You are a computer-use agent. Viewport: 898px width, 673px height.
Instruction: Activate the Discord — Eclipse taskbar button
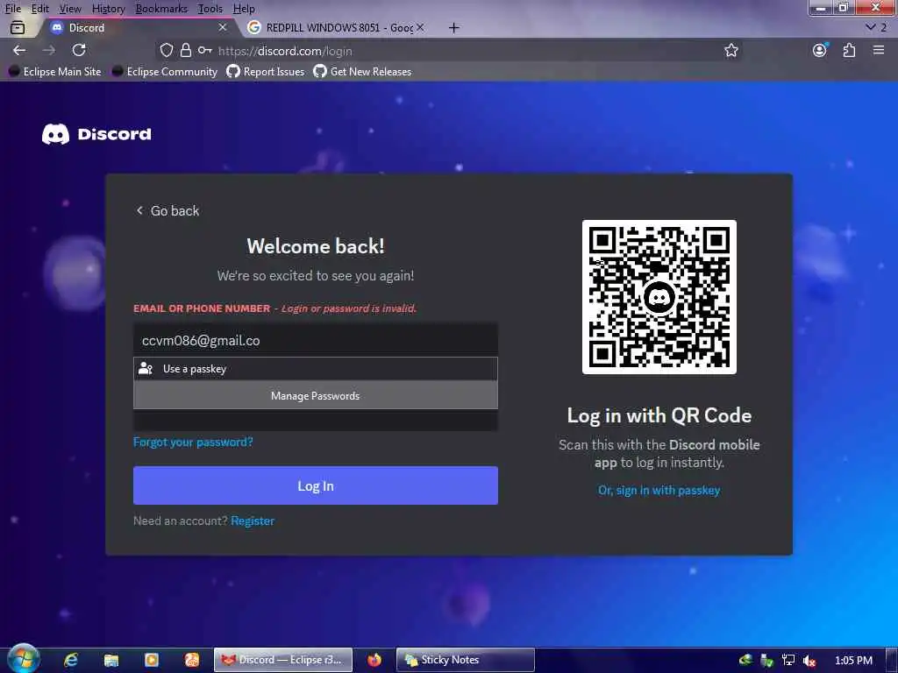tap(283, 660)
